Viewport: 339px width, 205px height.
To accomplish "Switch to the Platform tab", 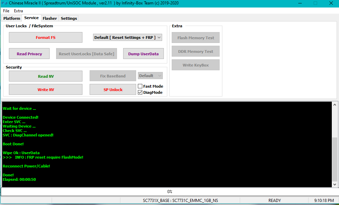I will [12, 18].
